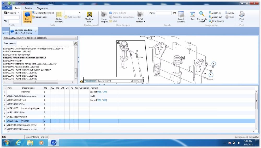Open the Products dropdown
This screenshot has width=261, height=148.
[12, 13]
